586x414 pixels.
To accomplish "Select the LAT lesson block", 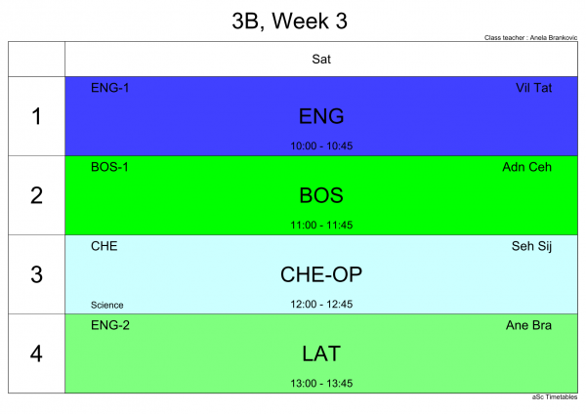I will coord(321,353).
